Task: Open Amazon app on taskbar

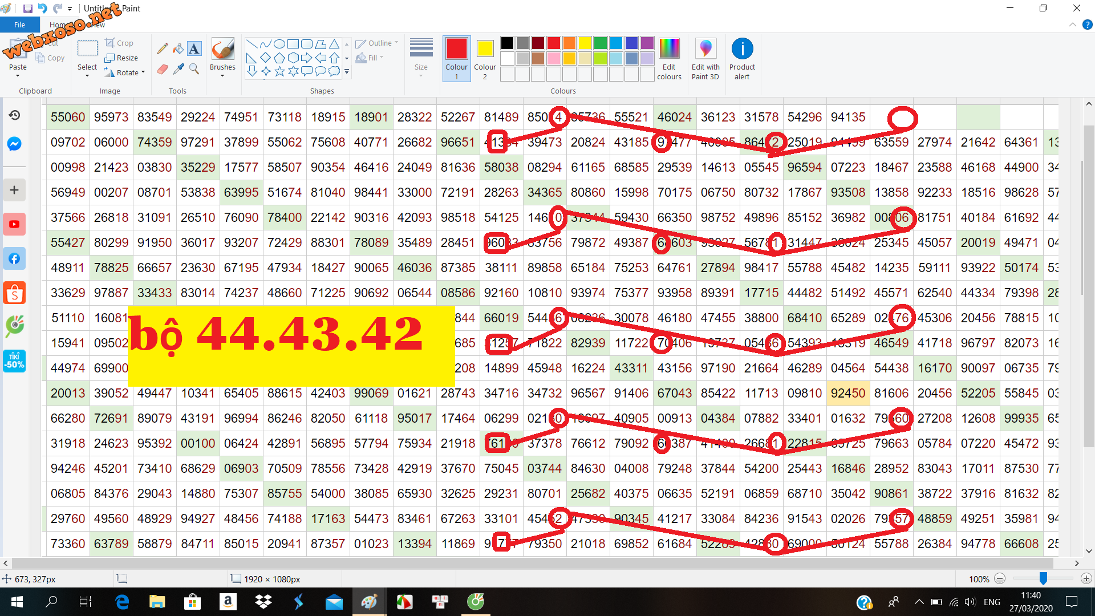Action: pos(228,602)
